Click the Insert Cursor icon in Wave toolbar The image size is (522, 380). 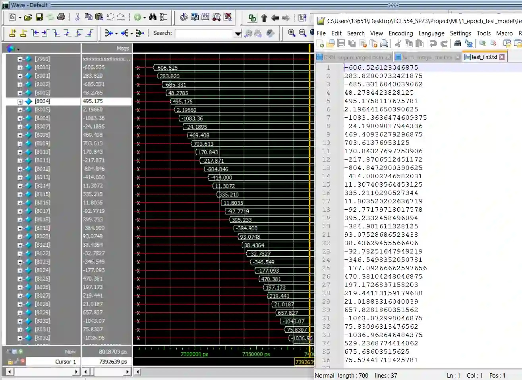click(13, 33)
